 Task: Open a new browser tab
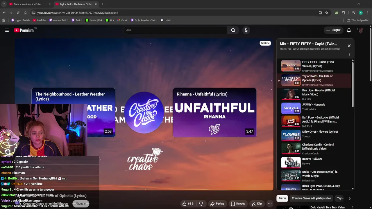tap(103, 4)
